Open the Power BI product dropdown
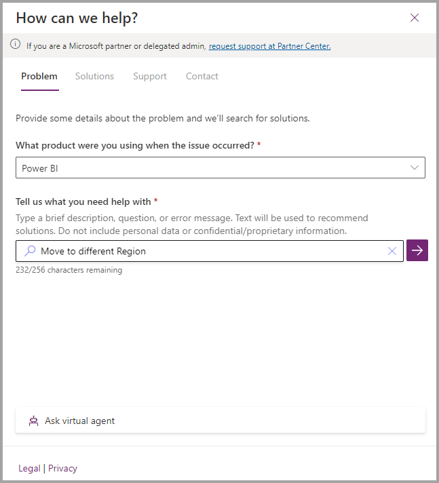Image resolution: width=439 pixels, height=483 pixels. pyautogui.click(x=210, y=168)
